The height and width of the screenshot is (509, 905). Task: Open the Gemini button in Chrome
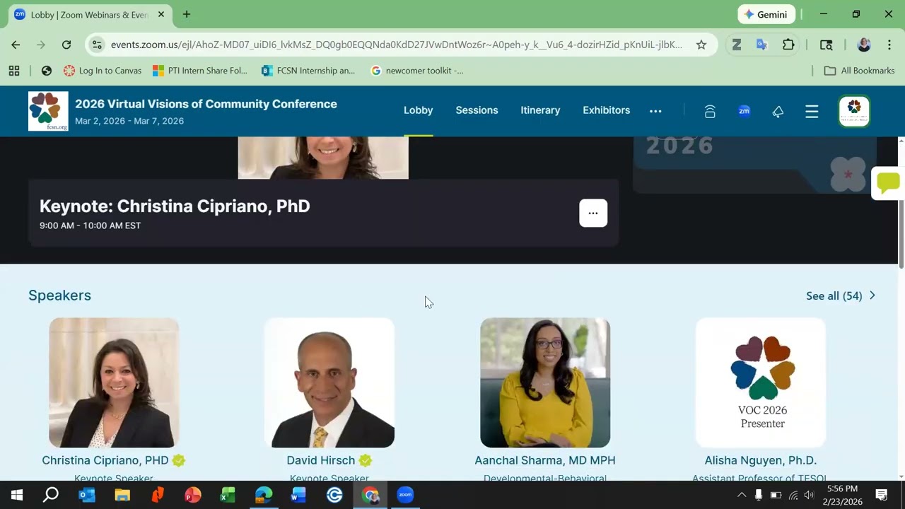tap(766, 14)
